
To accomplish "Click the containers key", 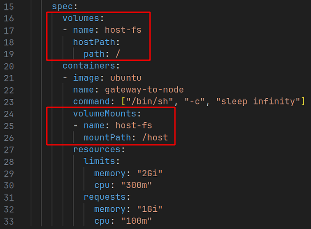I will pos(89,66).
